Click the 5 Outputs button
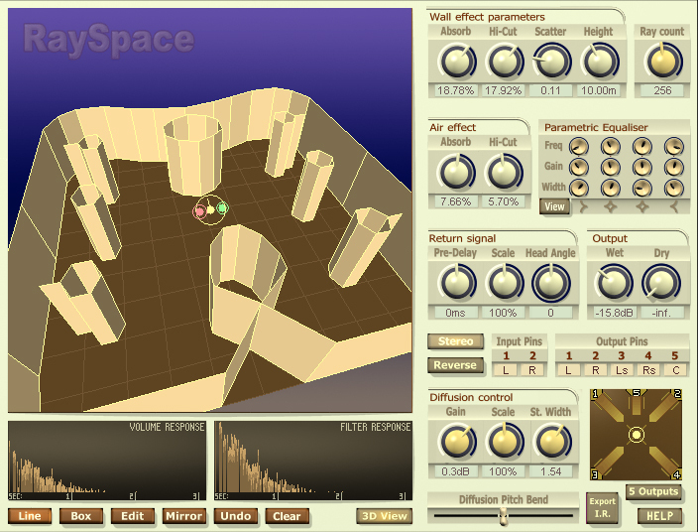 pyautogui.click(x=653, y=491)
